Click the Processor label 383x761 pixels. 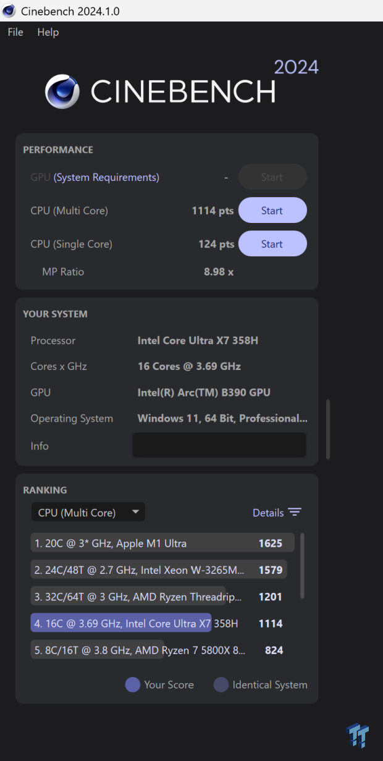coord(53,340)
